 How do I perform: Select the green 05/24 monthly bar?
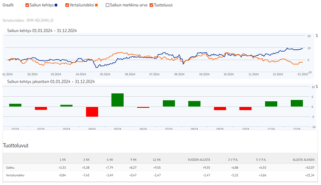click(x=118, y=100)
